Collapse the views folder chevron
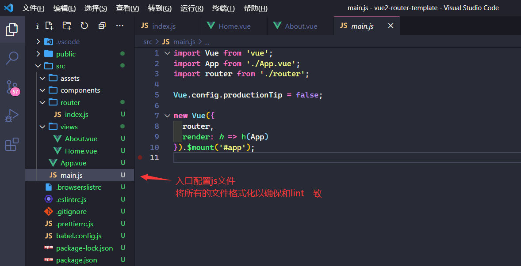 pyautogui.click(x=42, y=127)
